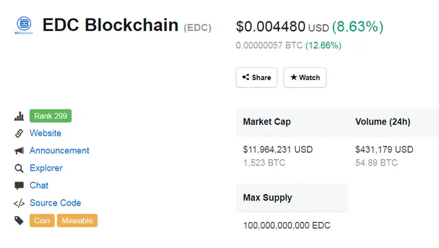
Task: Click the Volume (24h) column header
Action: pos(383,122)
